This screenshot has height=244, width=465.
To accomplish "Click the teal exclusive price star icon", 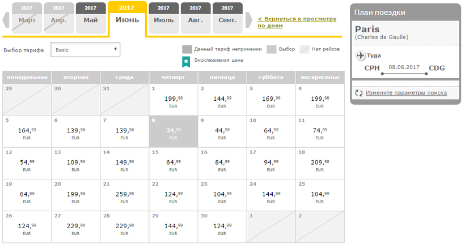I will point(185,61).
